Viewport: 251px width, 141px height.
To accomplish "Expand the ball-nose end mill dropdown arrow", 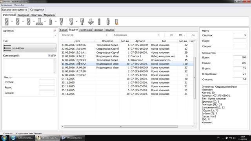I will [34, 22].
